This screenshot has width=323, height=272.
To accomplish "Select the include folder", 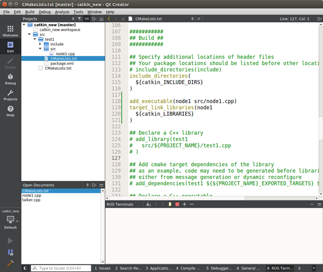I will [x=57, y=44].
